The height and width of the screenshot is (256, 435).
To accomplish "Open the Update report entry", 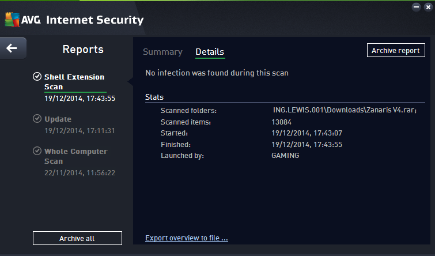I will click(58, 119).
